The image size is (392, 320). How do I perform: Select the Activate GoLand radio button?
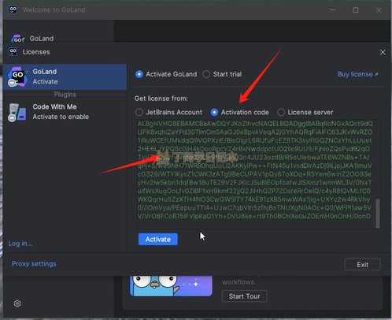(x=139, y=74)
